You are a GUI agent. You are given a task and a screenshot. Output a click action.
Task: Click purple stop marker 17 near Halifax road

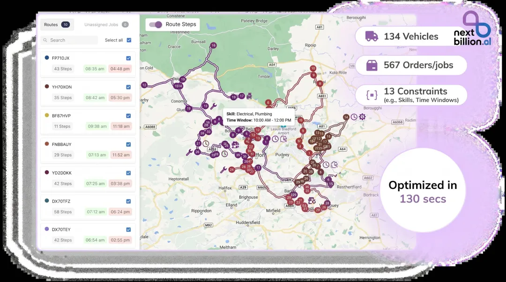pyautogui.click(x=258, y=167)
